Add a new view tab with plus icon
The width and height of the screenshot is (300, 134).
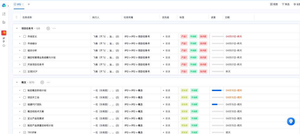coord(29,4)
